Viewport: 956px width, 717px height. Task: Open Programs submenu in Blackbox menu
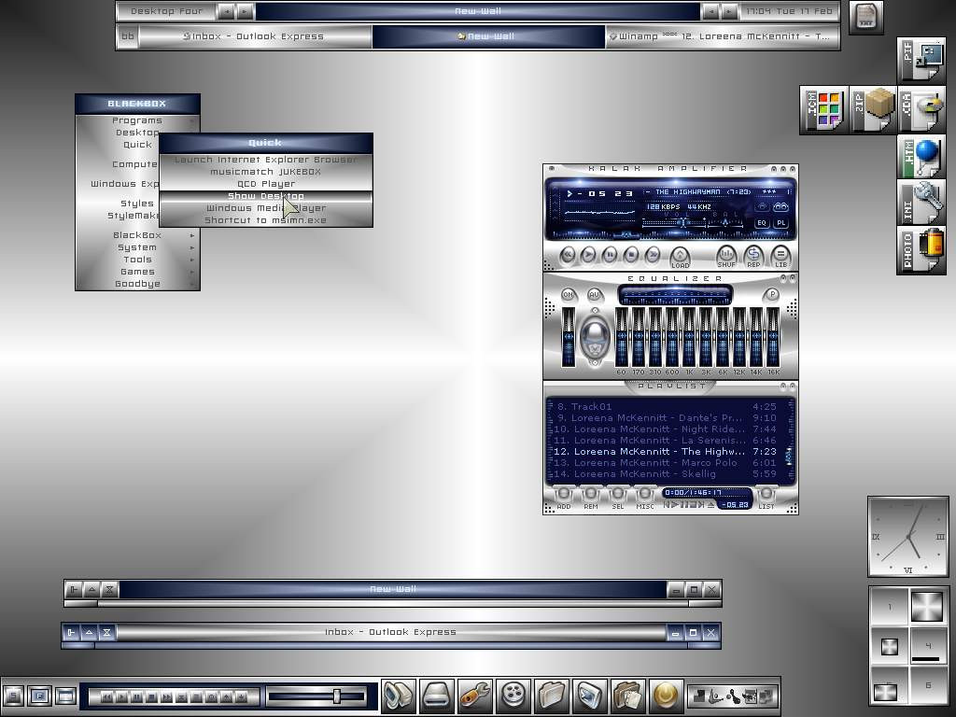(x=137, y=120)
